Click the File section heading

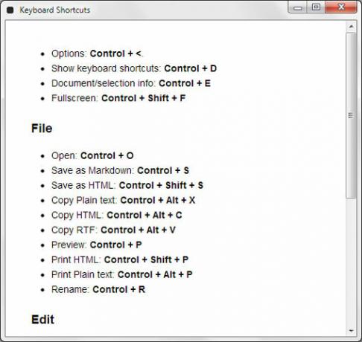click(x=42, y=129)
